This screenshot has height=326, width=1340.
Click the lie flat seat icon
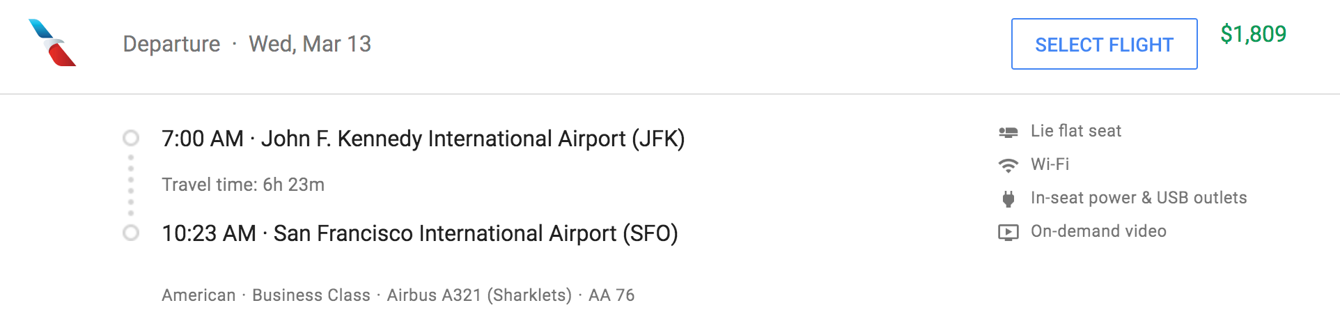coord(1008,132)
